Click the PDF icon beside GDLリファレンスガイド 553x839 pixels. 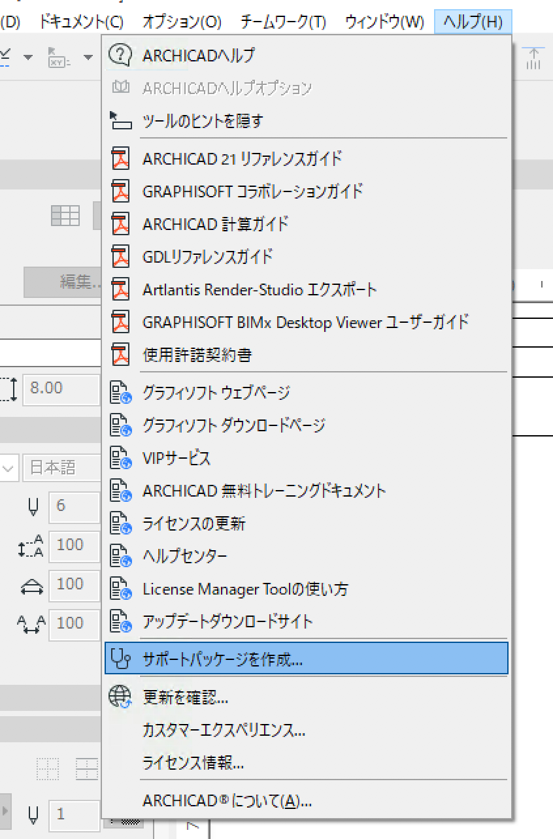(120, 257)
